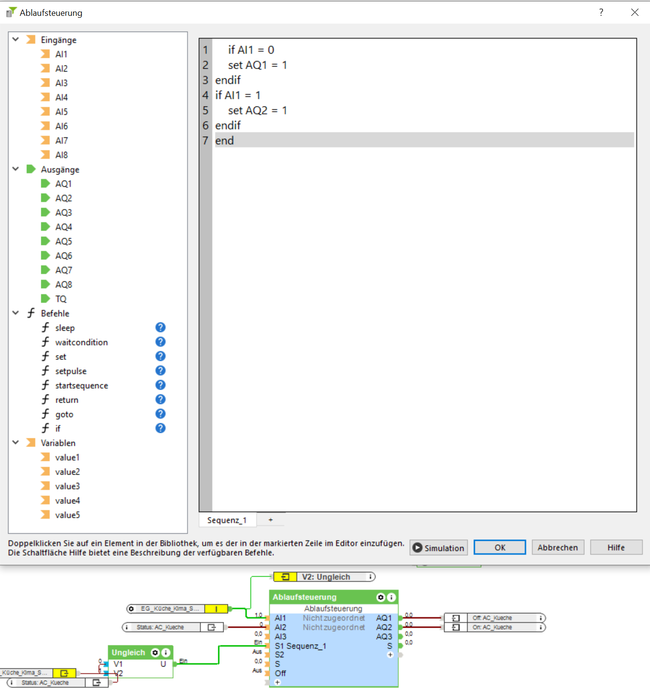This screenshot has width=650, height=691.
Task: Open help for the return command
Action: (160, 399)
